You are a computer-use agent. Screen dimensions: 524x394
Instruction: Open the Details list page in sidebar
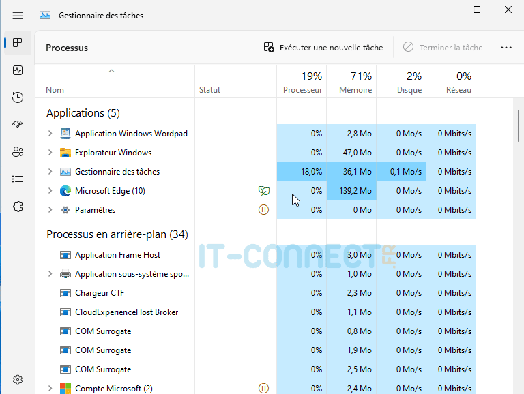(18, 179)
